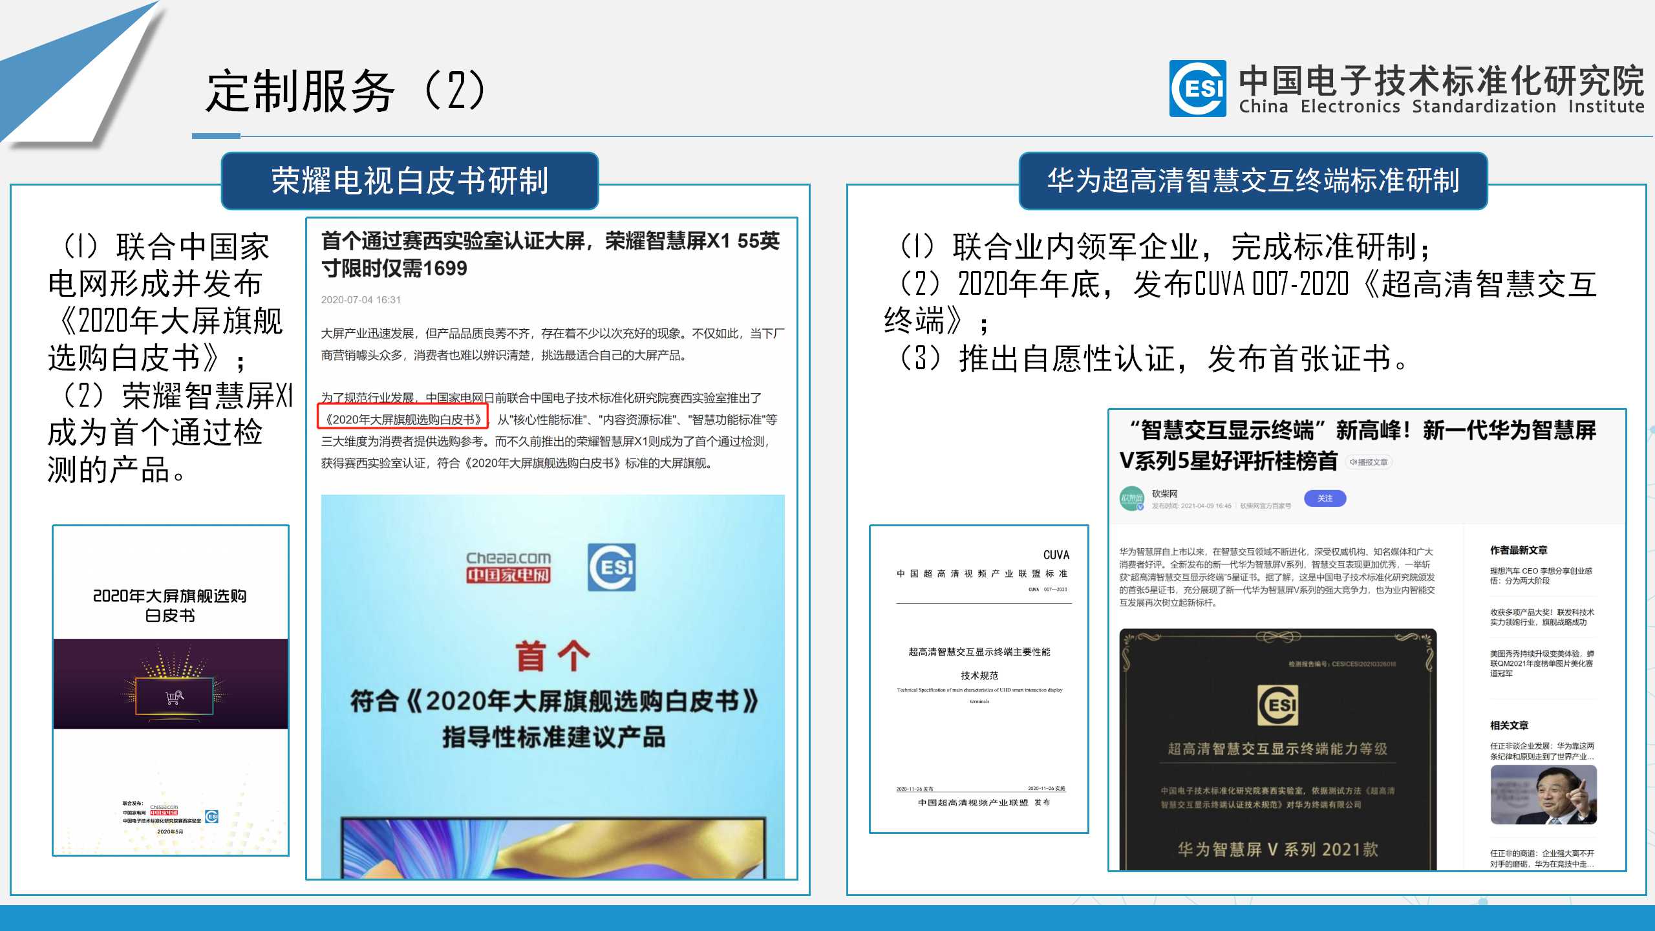The image size is (1655, 931).
Task: Click the CUVA label on the document
Action: 1056,555
